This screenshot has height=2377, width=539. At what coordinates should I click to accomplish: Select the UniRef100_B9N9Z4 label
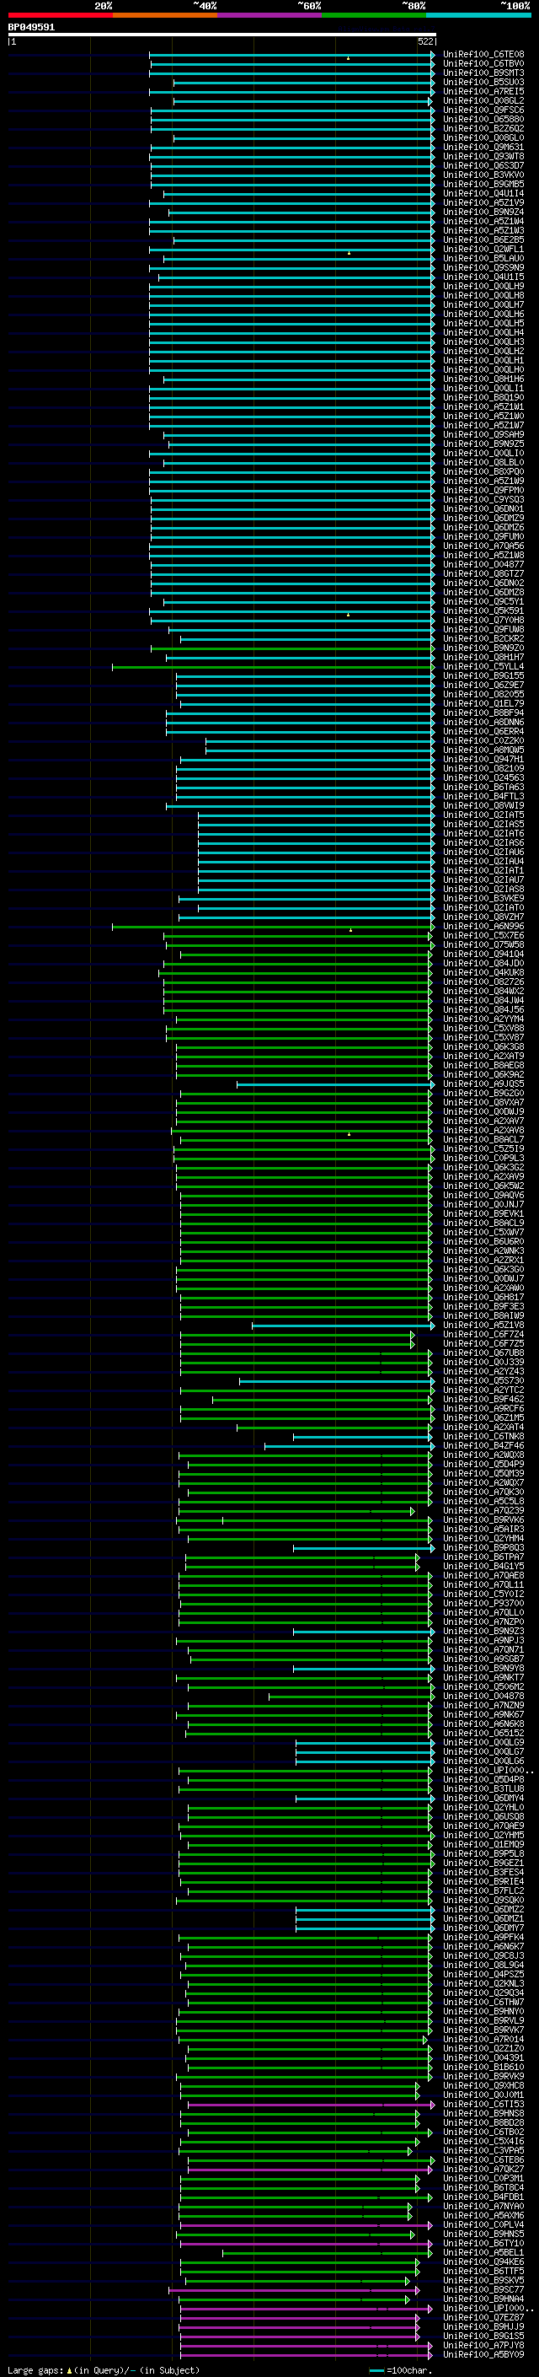(x=483, y=212)
